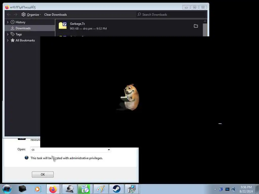The width and height of the screenshot is (259, 194).
Task: Focus the Search Downloads field
Action: (171, 14)
